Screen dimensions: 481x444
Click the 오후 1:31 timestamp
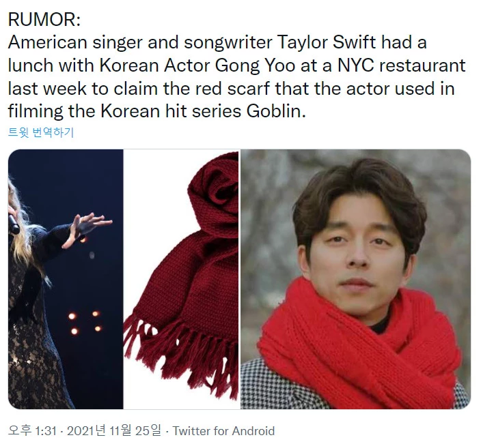33,431
